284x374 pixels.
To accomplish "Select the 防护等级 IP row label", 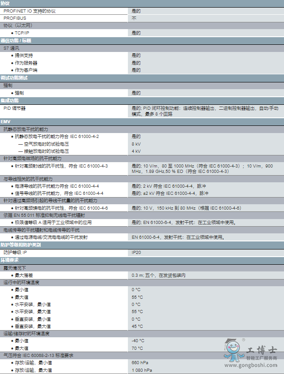I will point(18,253).
